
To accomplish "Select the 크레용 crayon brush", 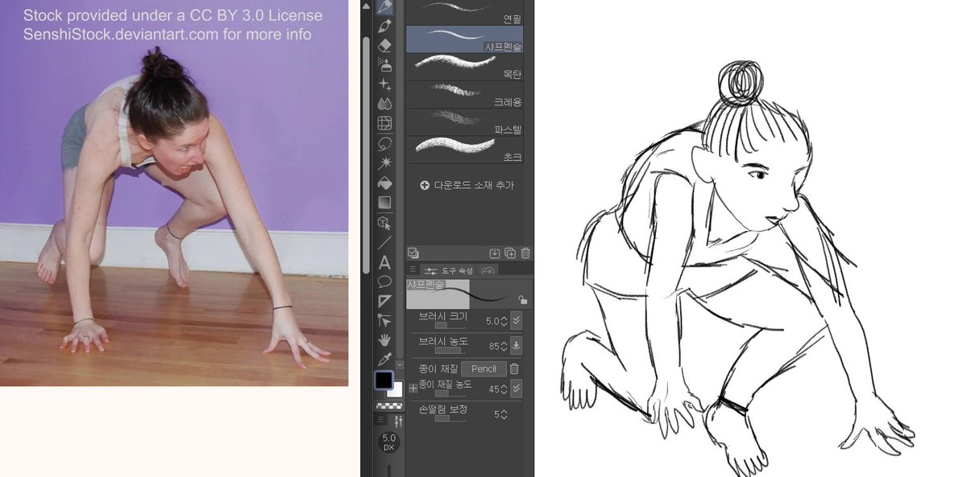I will tap(465, 94).
